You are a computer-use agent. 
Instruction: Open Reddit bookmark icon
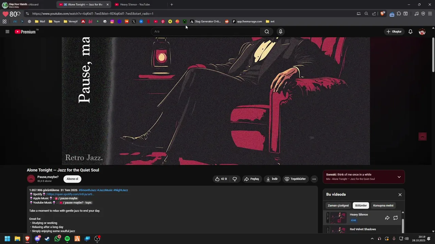[x=227, y=21]
